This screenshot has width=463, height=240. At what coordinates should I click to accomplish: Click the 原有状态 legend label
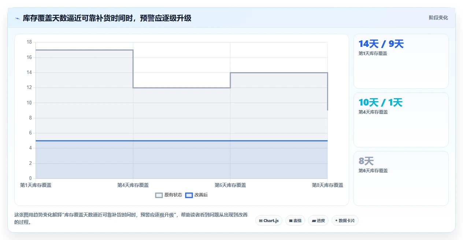pyautogui.click(x=173, y=195)
